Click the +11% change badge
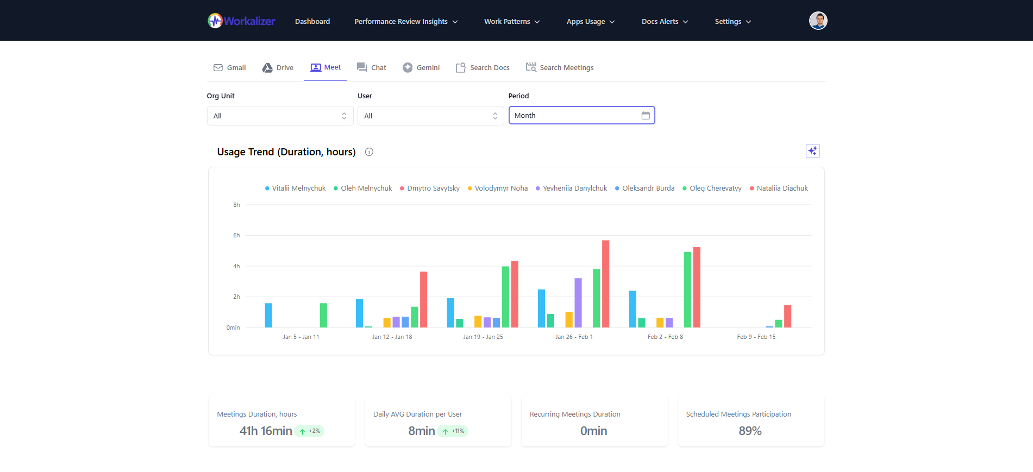 (x=453, y=431)
